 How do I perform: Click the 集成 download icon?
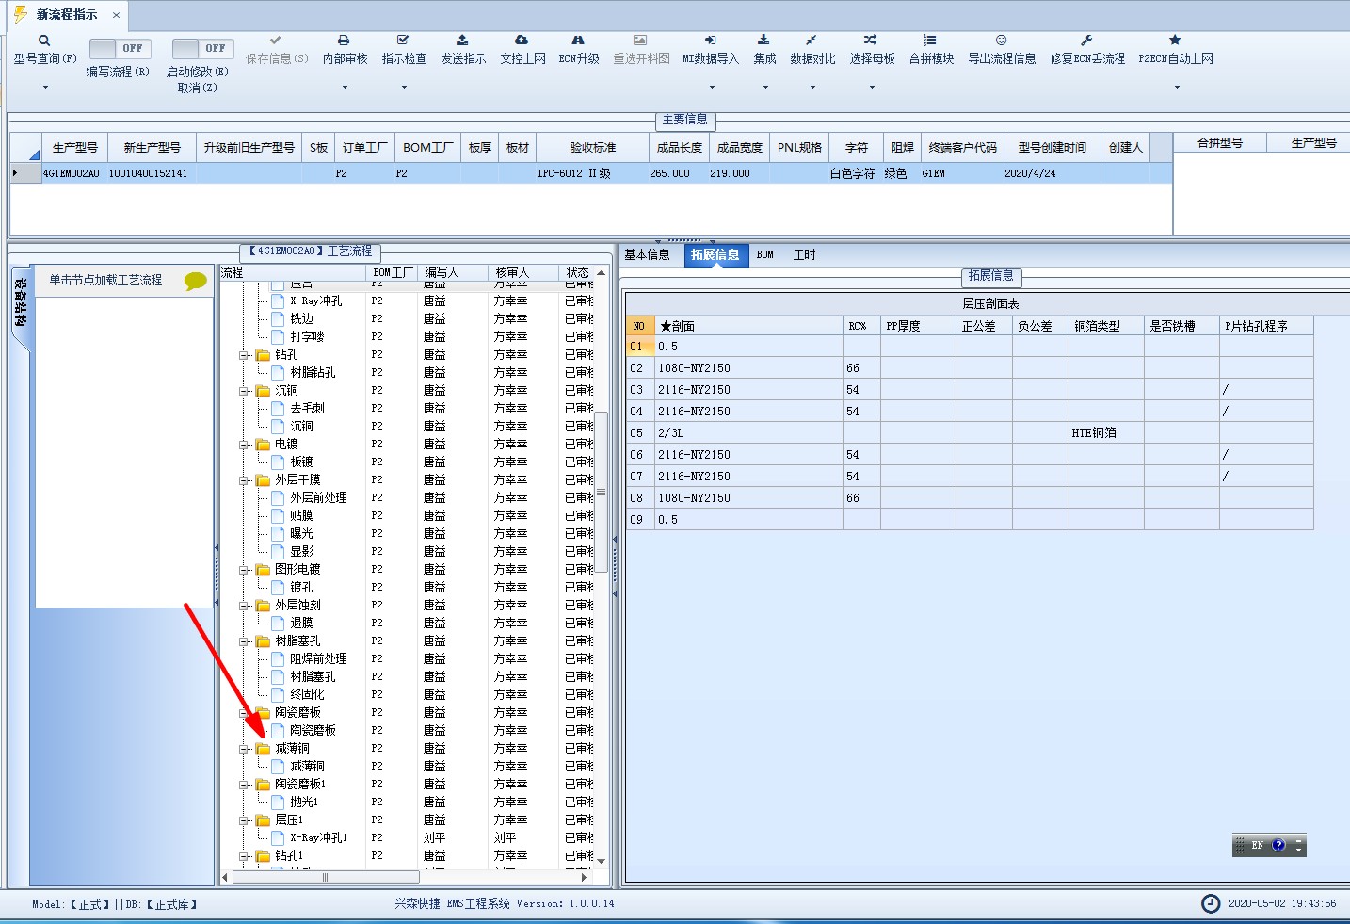[763, 41]
